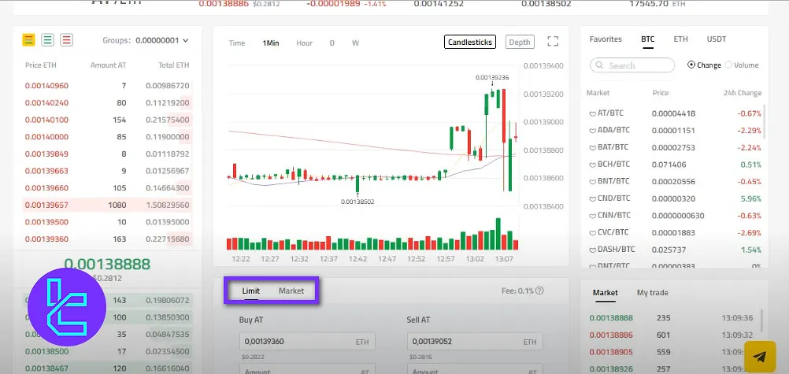Click the fee info question mark icon
This screenshot has width=789, height=374.
539,291
